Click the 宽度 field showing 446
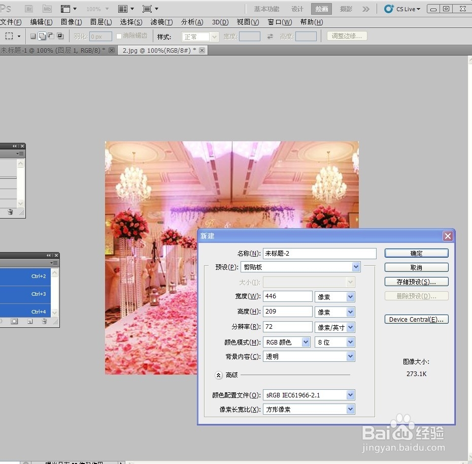Screen dimensions: 472x464 (287, 296)
